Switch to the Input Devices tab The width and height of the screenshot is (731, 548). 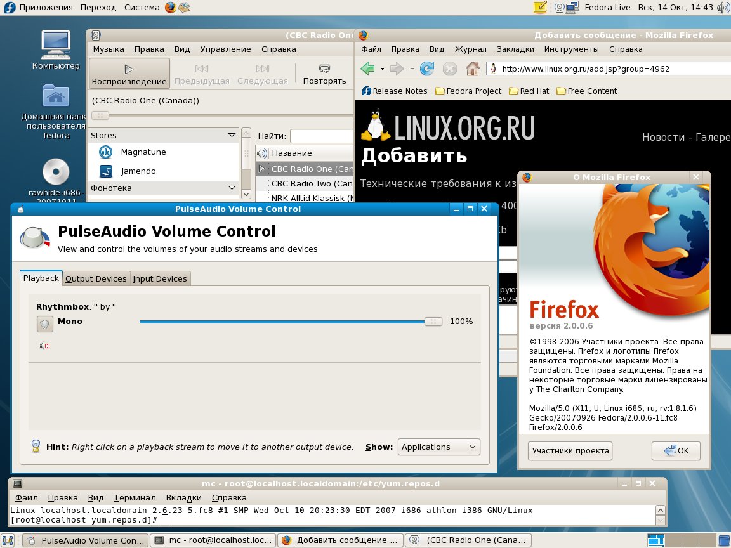pos(160,278)
